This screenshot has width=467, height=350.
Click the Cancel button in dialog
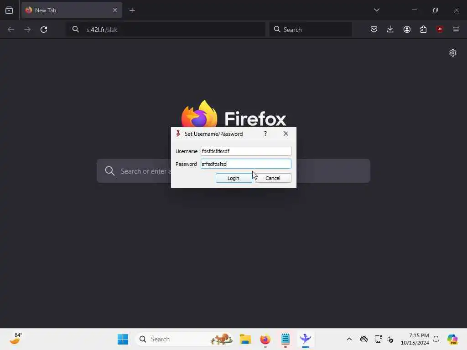[273, 178]
